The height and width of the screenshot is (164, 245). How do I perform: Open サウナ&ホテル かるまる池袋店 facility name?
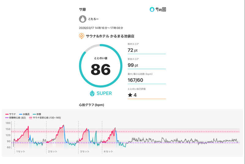coord(110,36)
